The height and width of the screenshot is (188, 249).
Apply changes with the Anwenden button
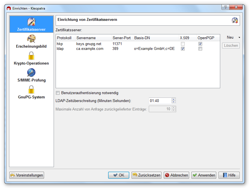click(x=204, y=175)
